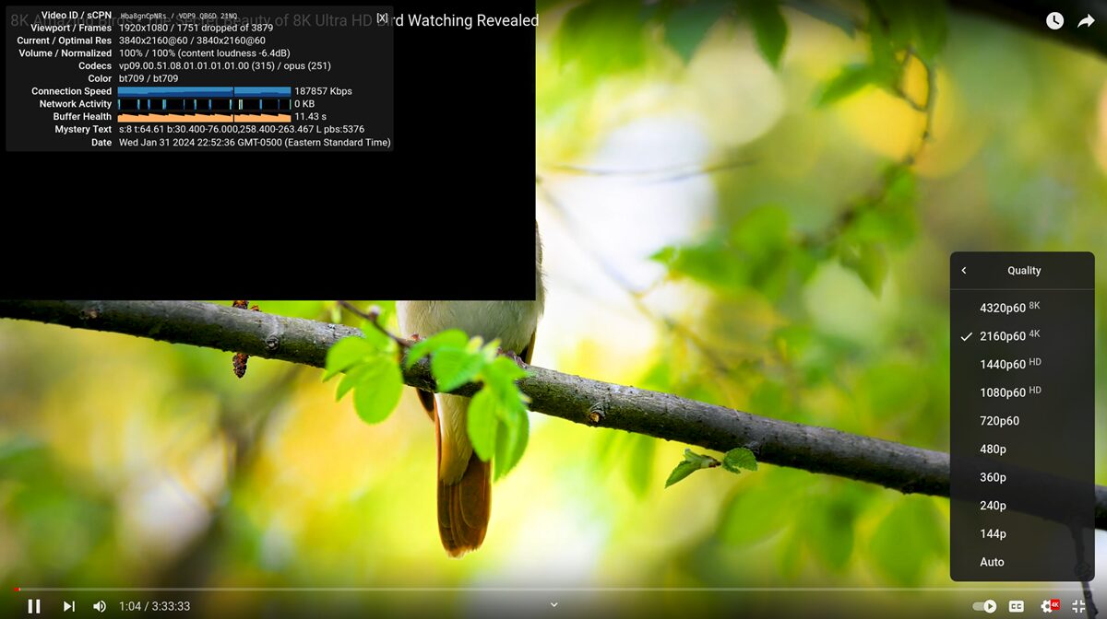Viewport: 1107px width, 619px height.
Task: Expand the chevron below the progress bar
Action: 553,604
